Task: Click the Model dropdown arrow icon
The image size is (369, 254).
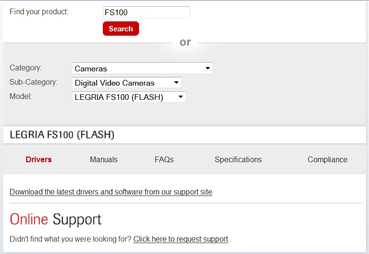Action: pos(180,97)
